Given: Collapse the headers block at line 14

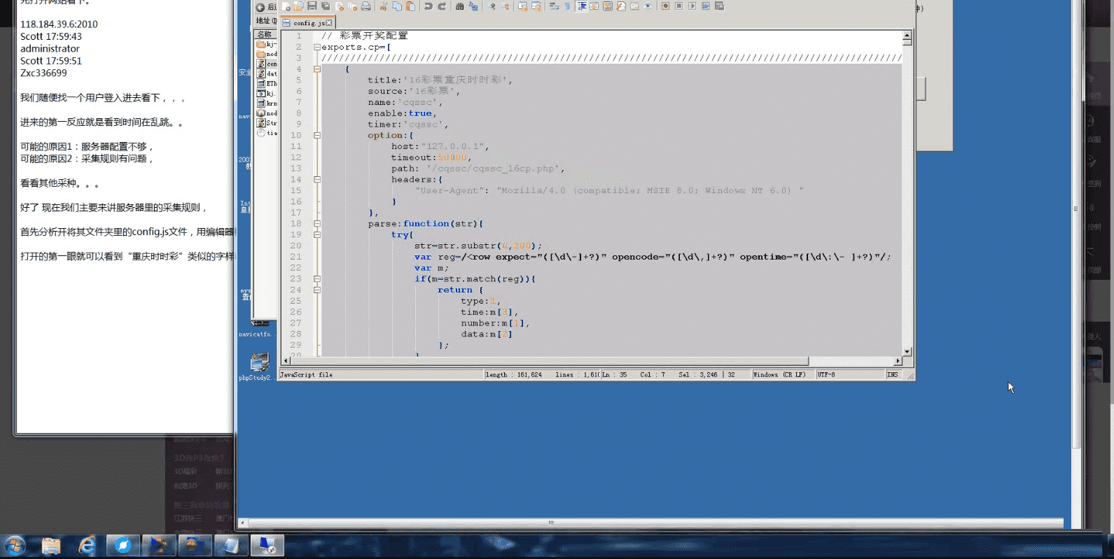Looking at the screenshot, I should tap(317, 180).
